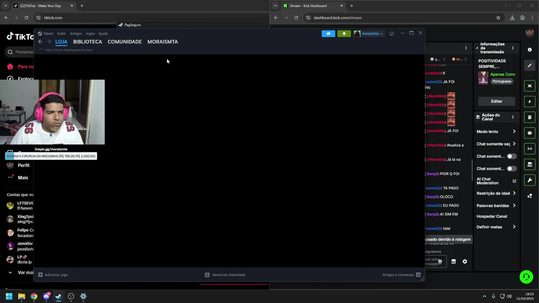Image resolution: width=539 pixels, height=303 pixels.
Task: Click the Steam announcements megaphone button
Action: [x=328, y=34]
